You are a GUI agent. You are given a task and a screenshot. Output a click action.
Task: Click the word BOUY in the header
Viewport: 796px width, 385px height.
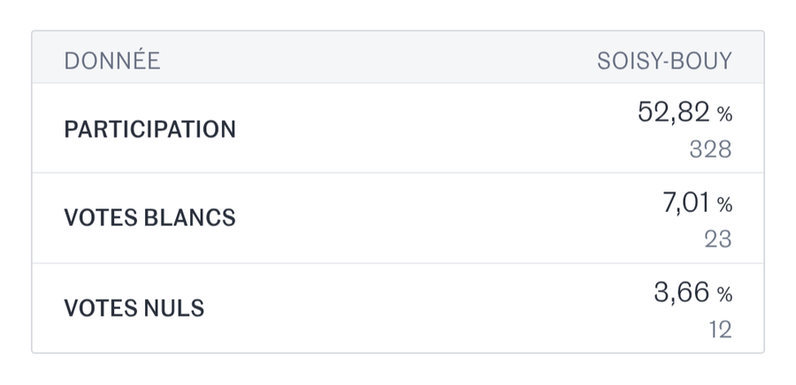(705, 61)
